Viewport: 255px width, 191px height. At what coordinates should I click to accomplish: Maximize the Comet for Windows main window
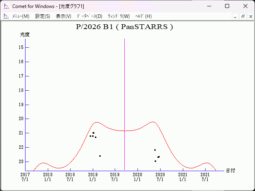tap(227, 6)
